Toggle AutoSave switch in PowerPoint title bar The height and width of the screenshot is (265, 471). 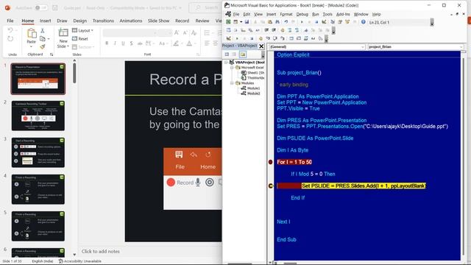[41, 8]
